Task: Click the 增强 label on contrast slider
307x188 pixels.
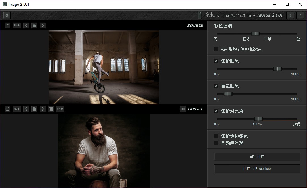Action: [297, 124]
